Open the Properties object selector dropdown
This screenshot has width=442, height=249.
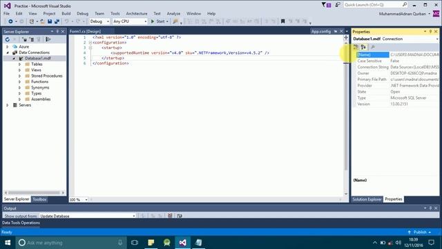(437, 39)
